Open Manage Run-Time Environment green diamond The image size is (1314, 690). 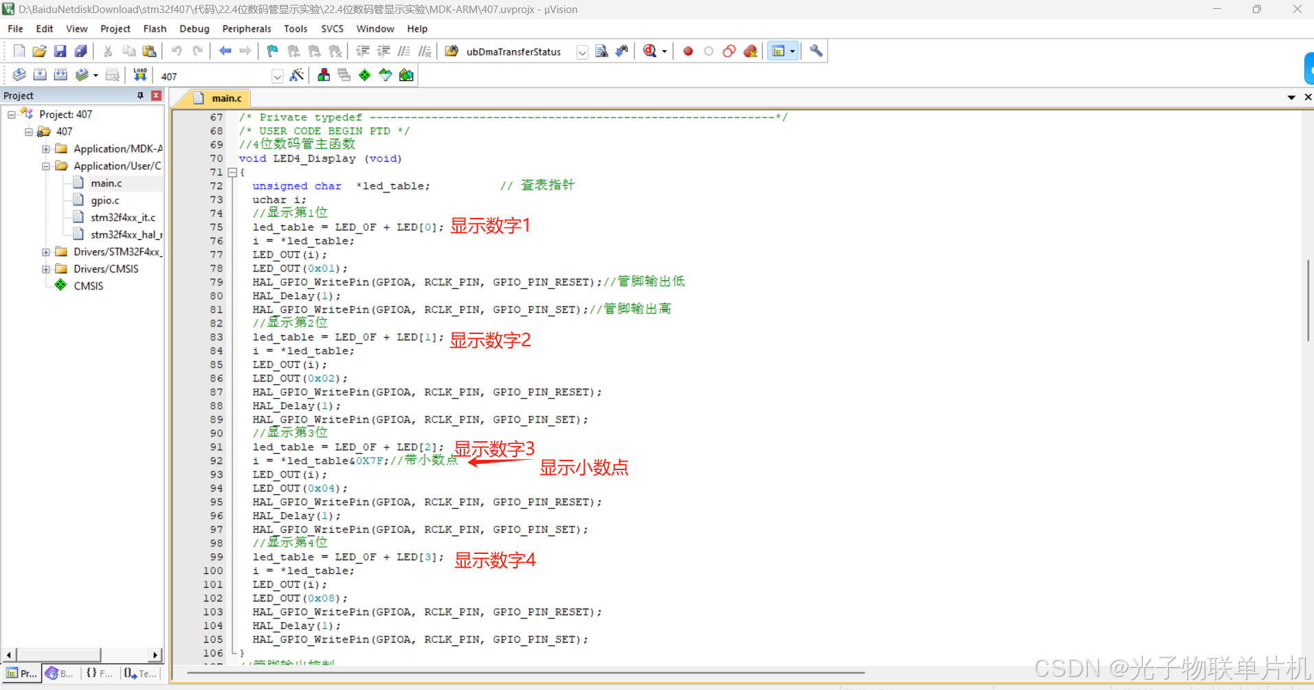[365, 75]
